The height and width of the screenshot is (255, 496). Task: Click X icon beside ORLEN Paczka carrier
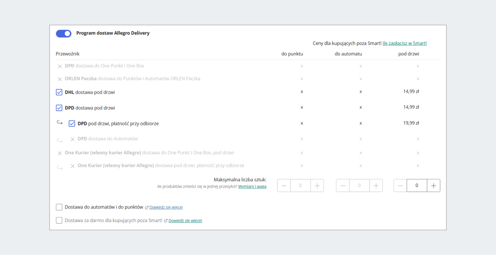60,79
